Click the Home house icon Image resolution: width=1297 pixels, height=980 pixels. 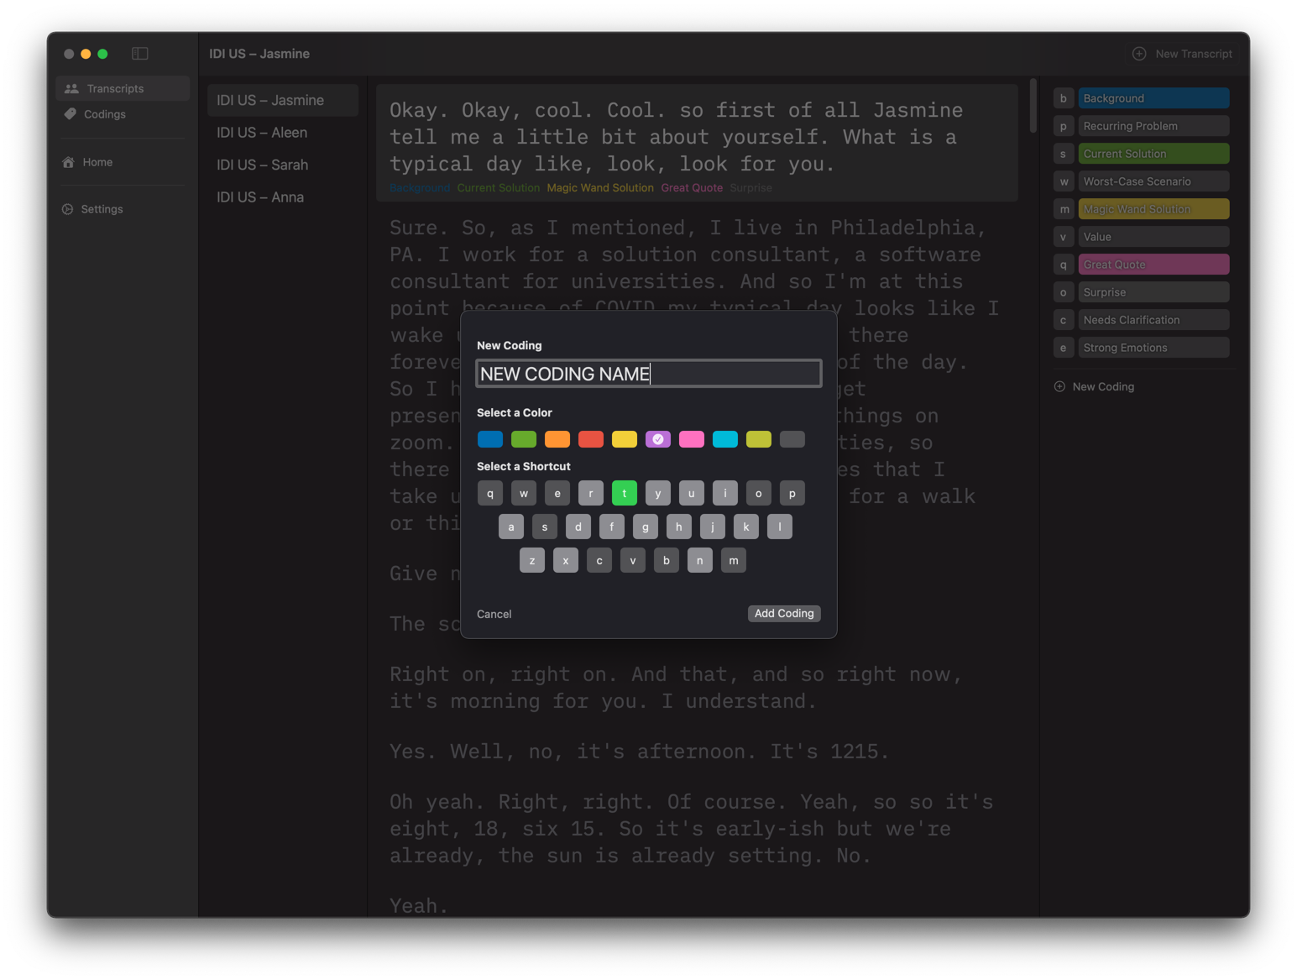point(69,162)
